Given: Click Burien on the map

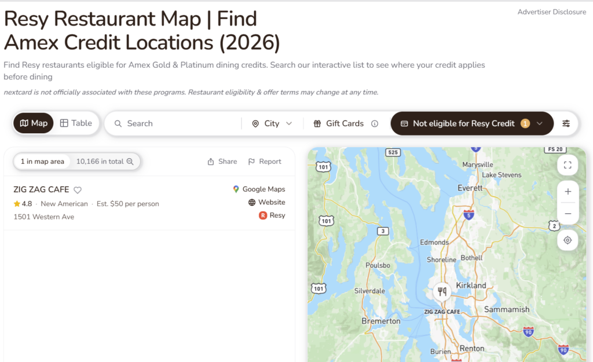Looking at the screenshot, I should tap(440, 352).
